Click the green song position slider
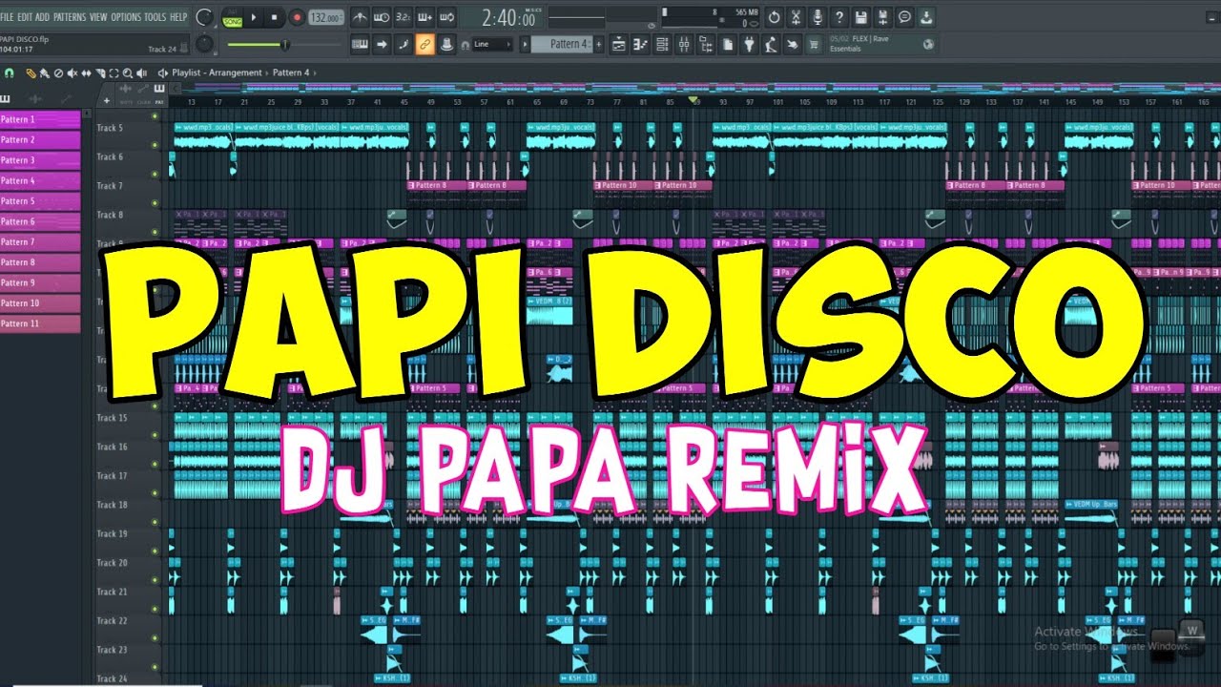The height and width of the screenshot is (687, 1221). pyautogui.click(x=284, y=44)
